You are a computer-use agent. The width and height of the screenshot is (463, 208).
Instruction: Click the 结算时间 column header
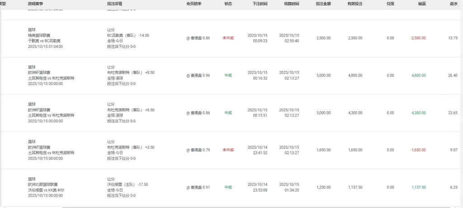291,4
